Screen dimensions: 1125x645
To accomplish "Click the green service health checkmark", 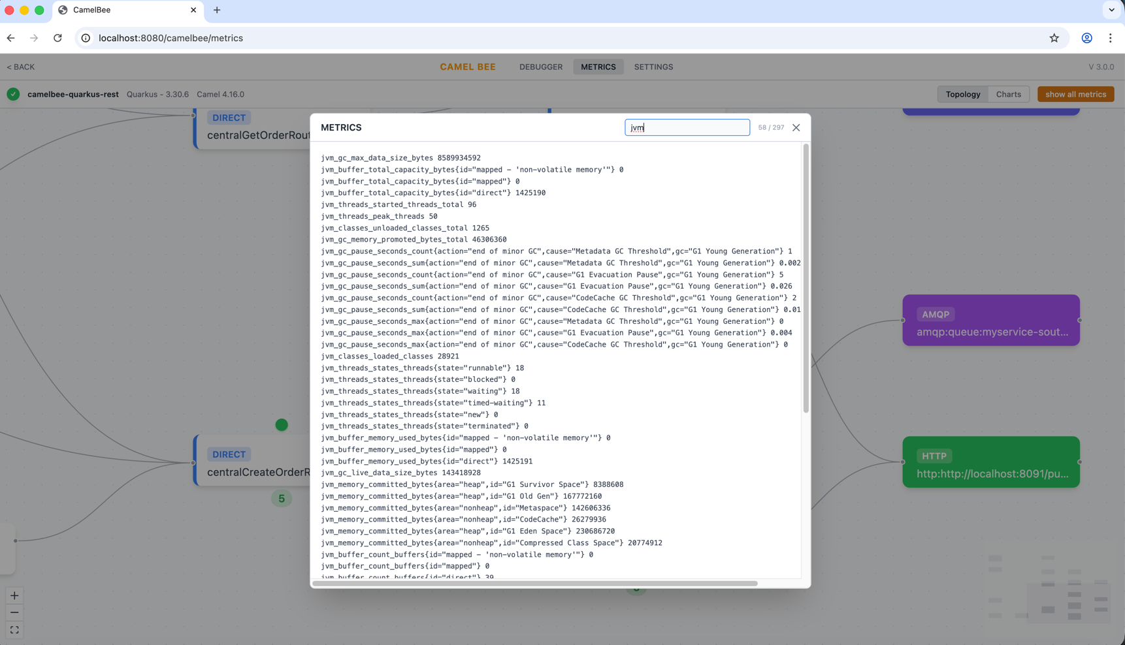I will [x=13, y=94].
